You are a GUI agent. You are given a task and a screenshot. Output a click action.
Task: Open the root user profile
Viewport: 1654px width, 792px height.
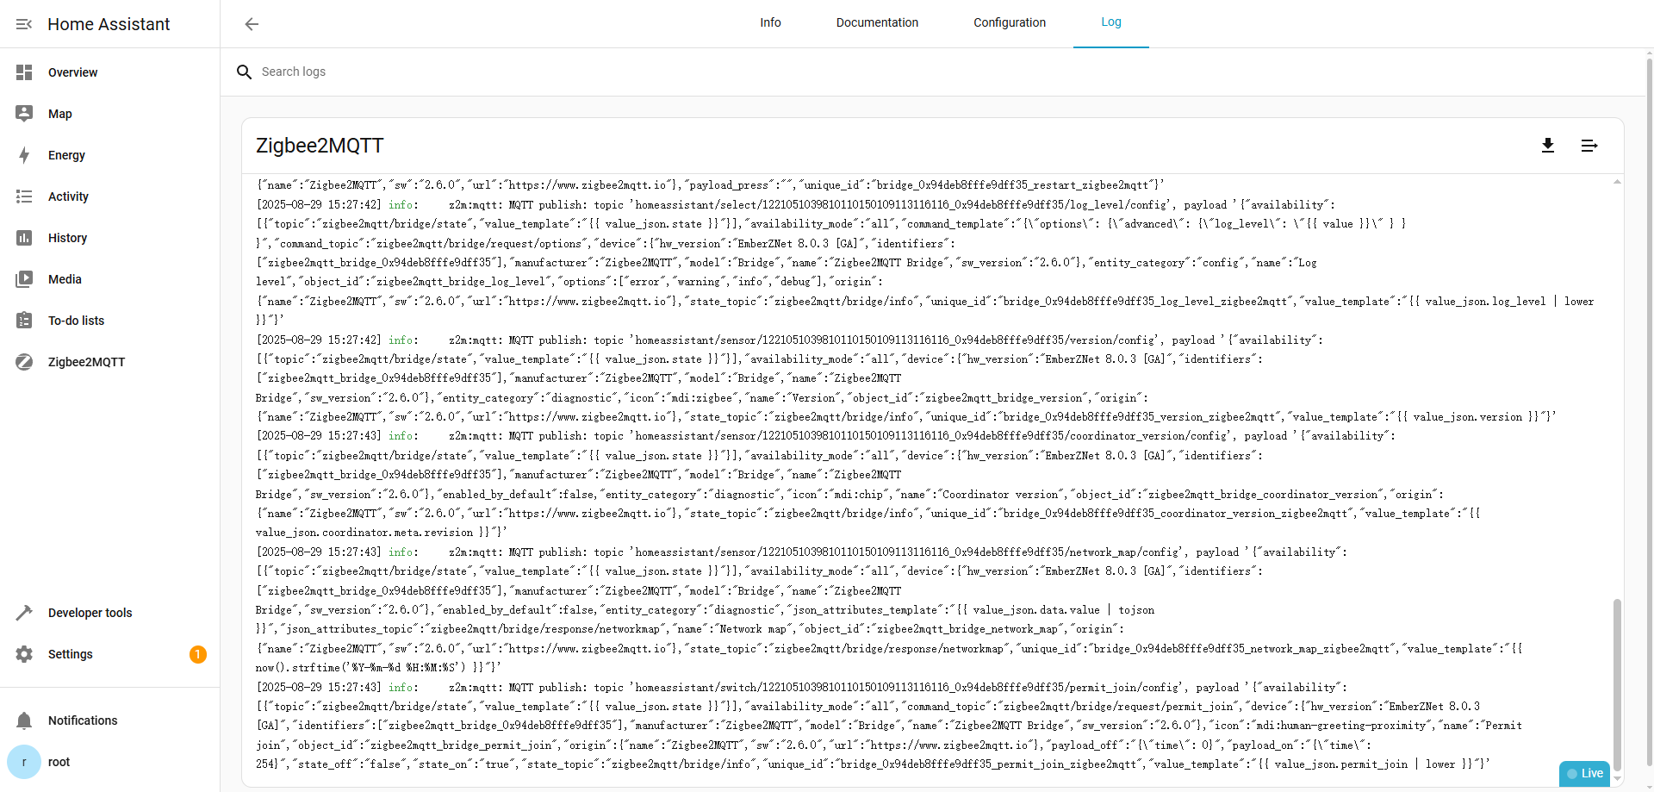pos(59,762)
